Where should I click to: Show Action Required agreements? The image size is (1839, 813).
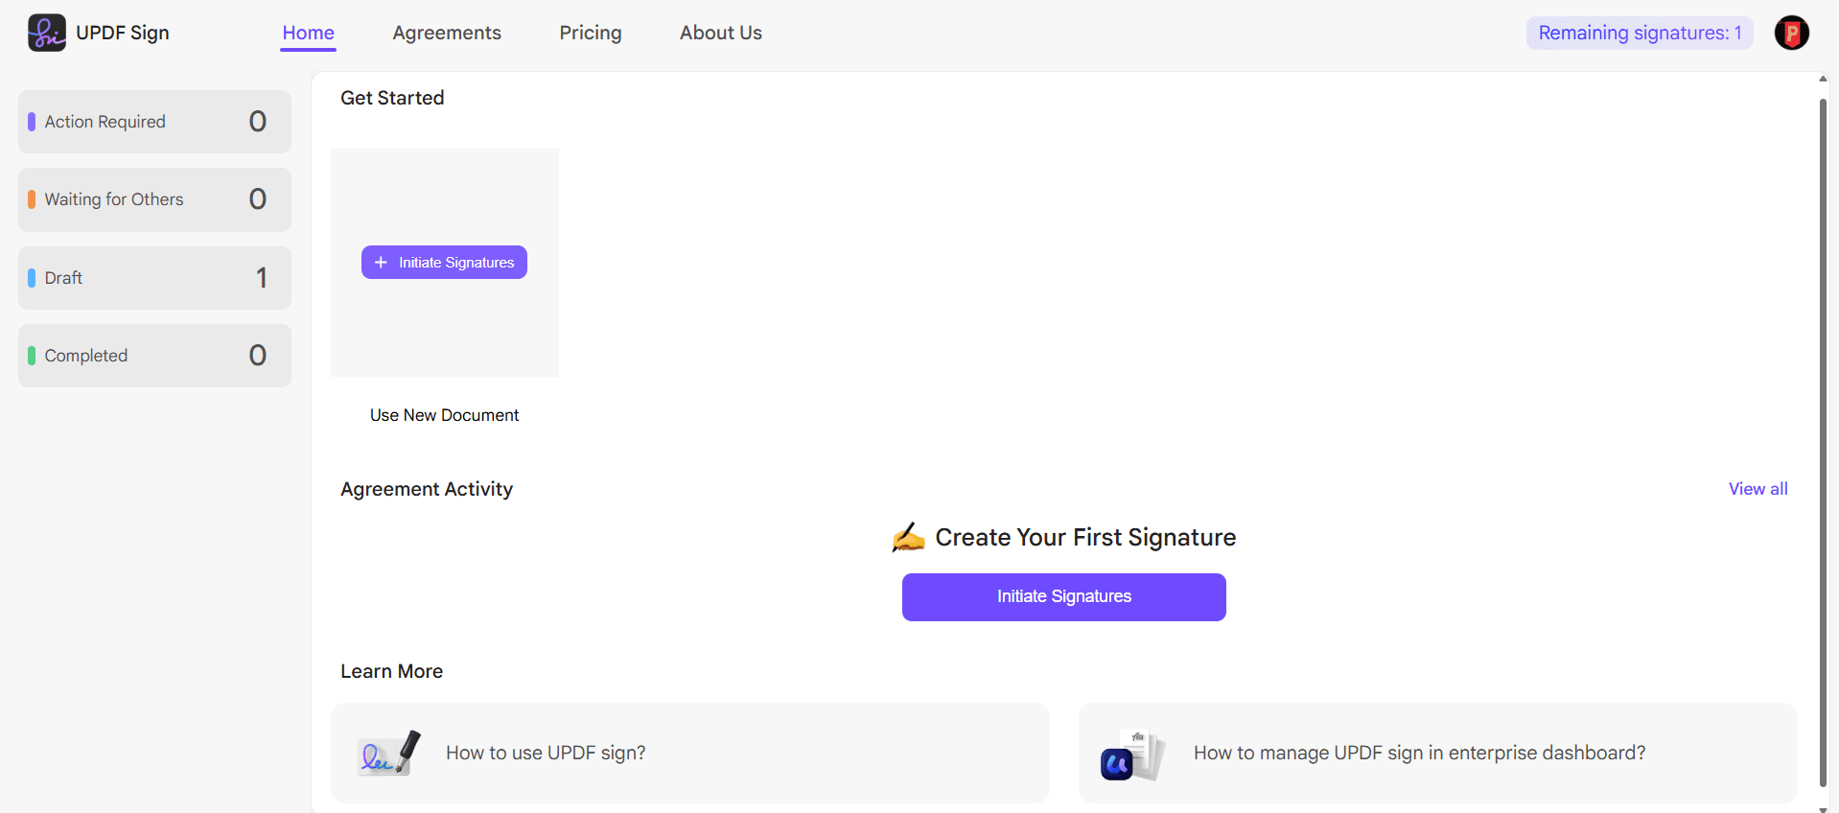click(154, 122)
